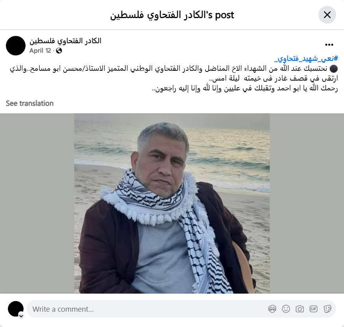Open the three-dot post options menu
Viewport: 344px width, 327px height.
[329, 45]
